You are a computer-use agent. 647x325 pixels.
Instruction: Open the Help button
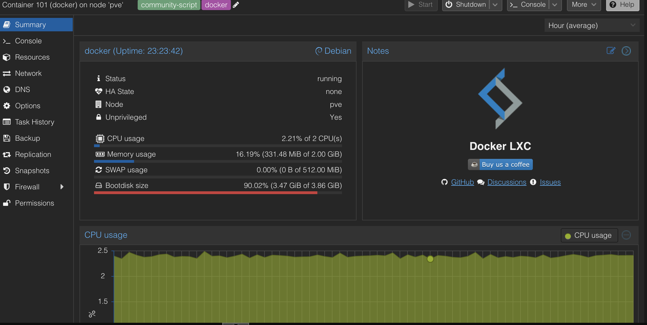(623, 5)
